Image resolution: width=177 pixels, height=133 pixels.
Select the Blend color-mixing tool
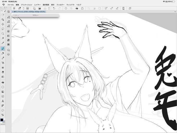tap(3, 77)
